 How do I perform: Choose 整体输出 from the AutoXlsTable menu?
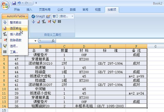coord(15,22)
